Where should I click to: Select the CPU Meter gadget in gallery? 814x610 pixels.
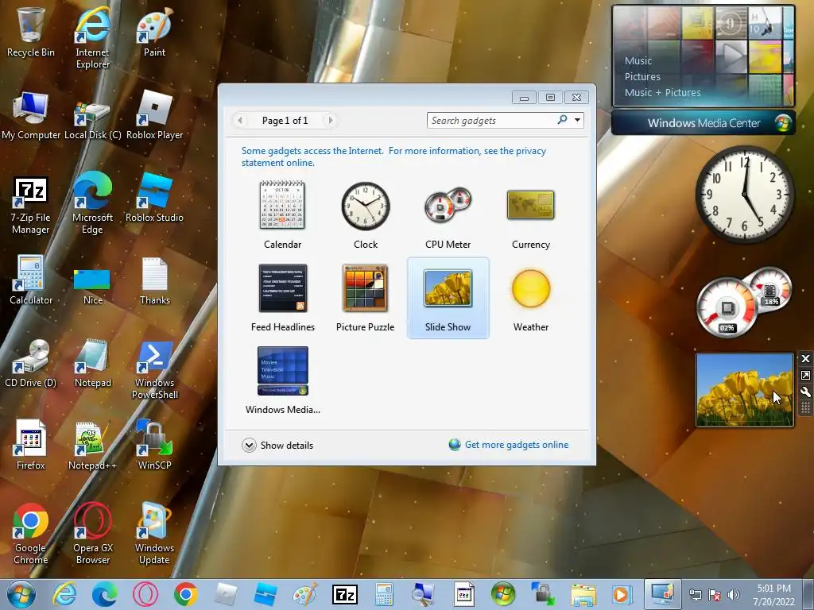pos(448,215)
